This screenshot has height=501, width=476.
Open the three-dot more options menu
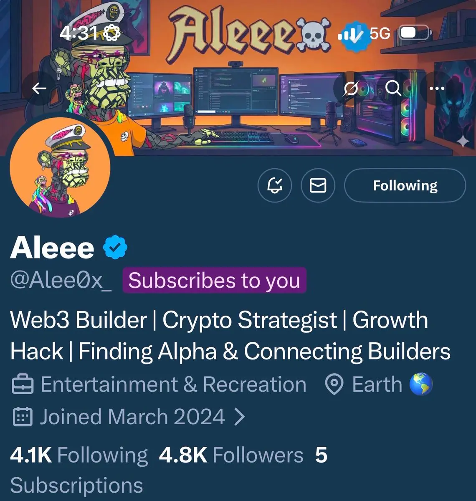pos(437,89)
